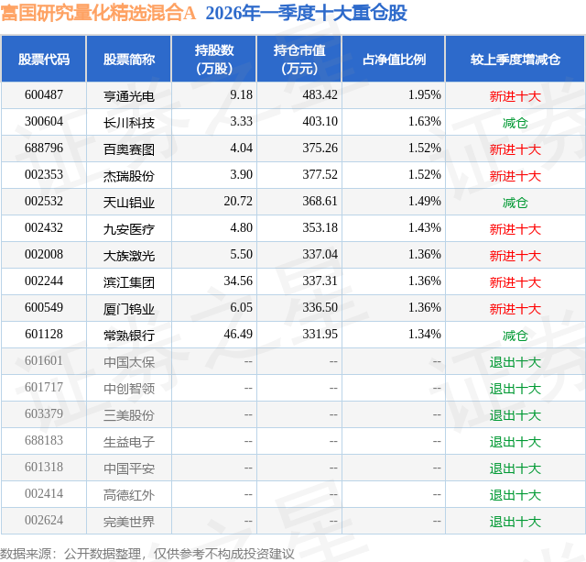
Task: Select stock name 天山铝业
Action: pyautogui.click(x=129, y=203)
